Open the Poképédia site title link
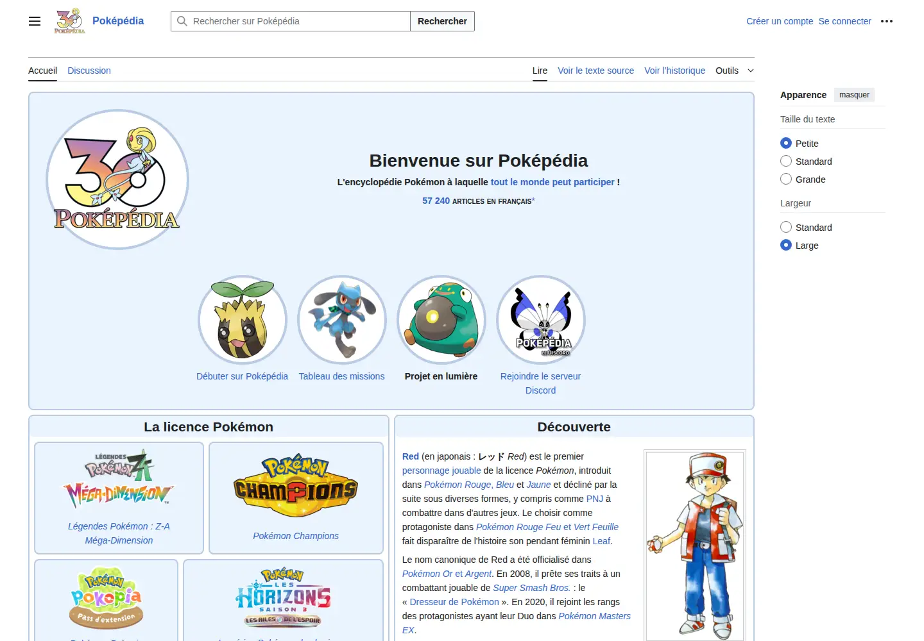Image resolution: width=924 pixels, height=641 pixels. (x=118, y=21)
